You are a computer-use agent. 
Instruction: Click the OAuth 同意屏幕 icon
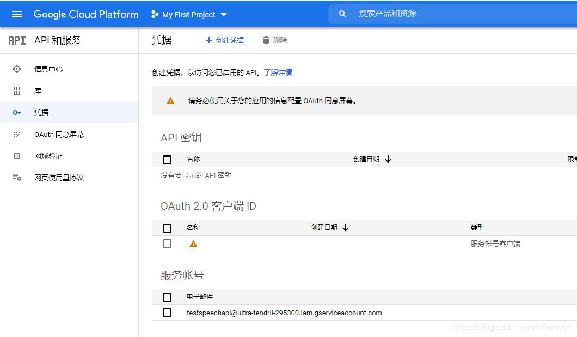[17, 134]
